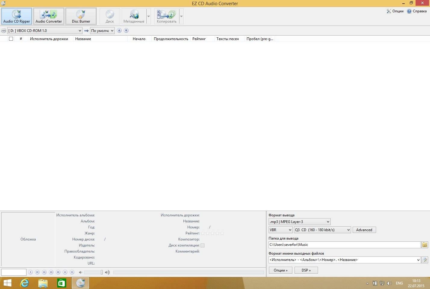The height and width of the screenshot is (289, 430).
Task: Switch to Audio Converter mode
Action: tap(48, 16)
